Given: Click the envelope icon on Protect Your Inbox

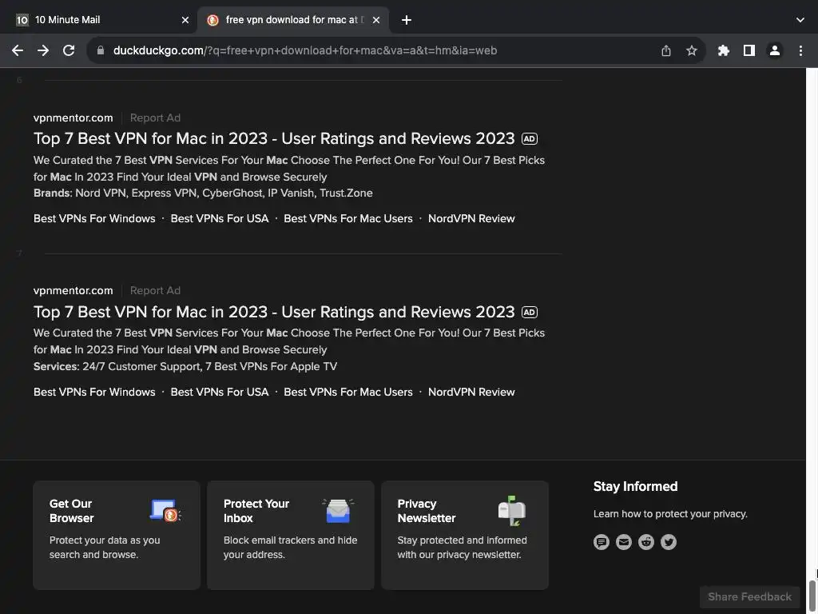Looking at the screenshot, I should [338, 511].
